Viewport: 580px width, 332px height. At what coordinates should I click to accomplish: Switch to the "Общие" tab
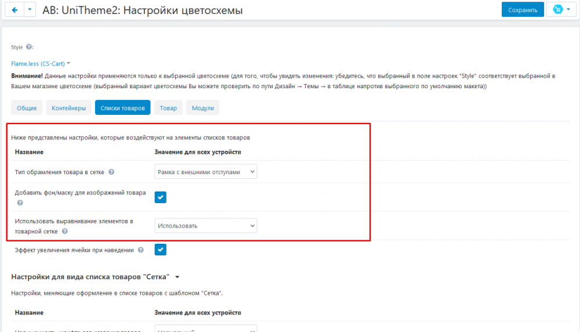click(x=27, y=108)
